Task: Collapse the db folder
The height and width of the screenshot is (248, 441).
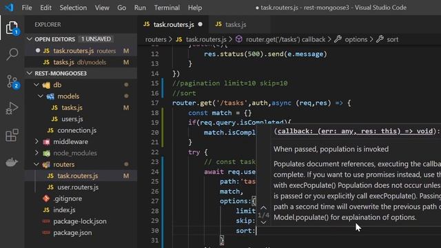Action: (x=37, y=85)
